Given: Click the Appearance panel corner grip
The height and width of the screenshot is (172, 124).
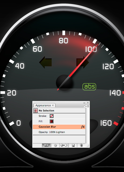Looking at the screenshot, I should [88, 146].
